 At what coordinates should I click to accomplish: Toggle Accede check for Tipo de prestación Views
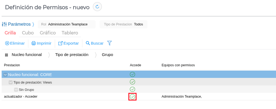click(132, 82)
